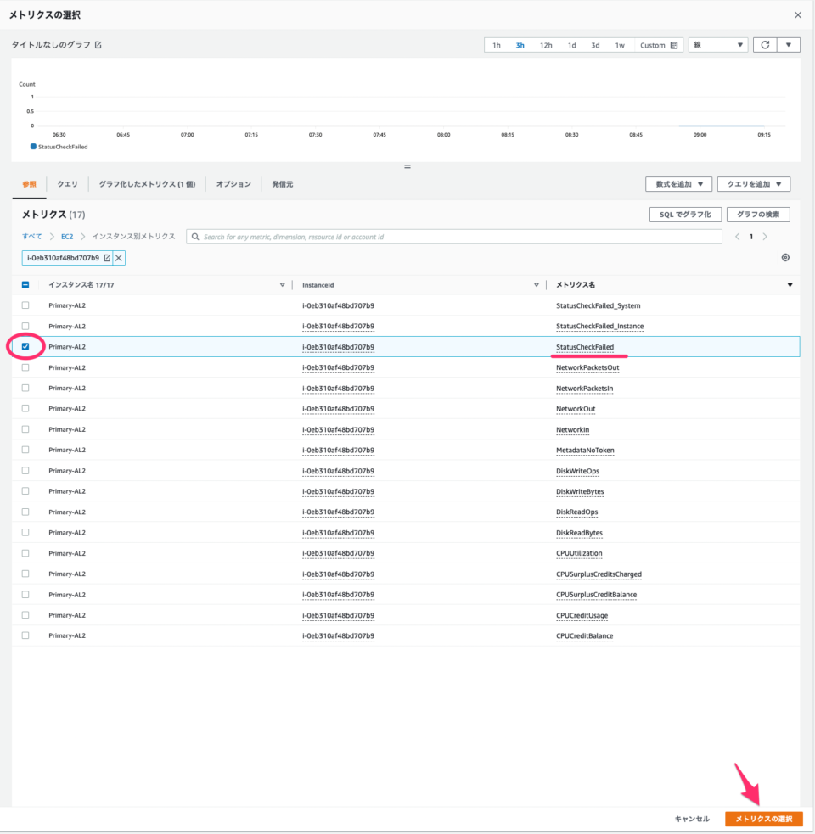Open the filter icon on インスタンス名 column
Viewport: 815px width, 834px height.
[285, 284]
